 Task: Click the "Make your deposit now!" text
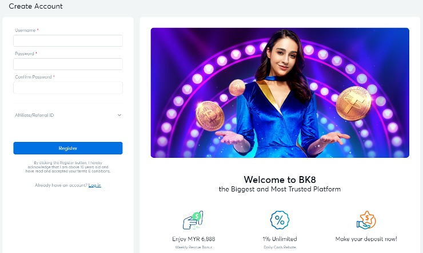click(366, 239)
